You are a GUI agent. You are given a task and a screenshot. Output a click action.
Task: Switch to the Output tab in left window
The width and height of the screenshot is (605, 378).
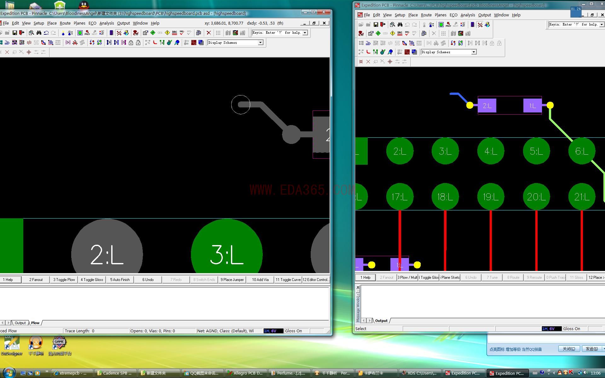pyautogui.click(x=20, y=323)
